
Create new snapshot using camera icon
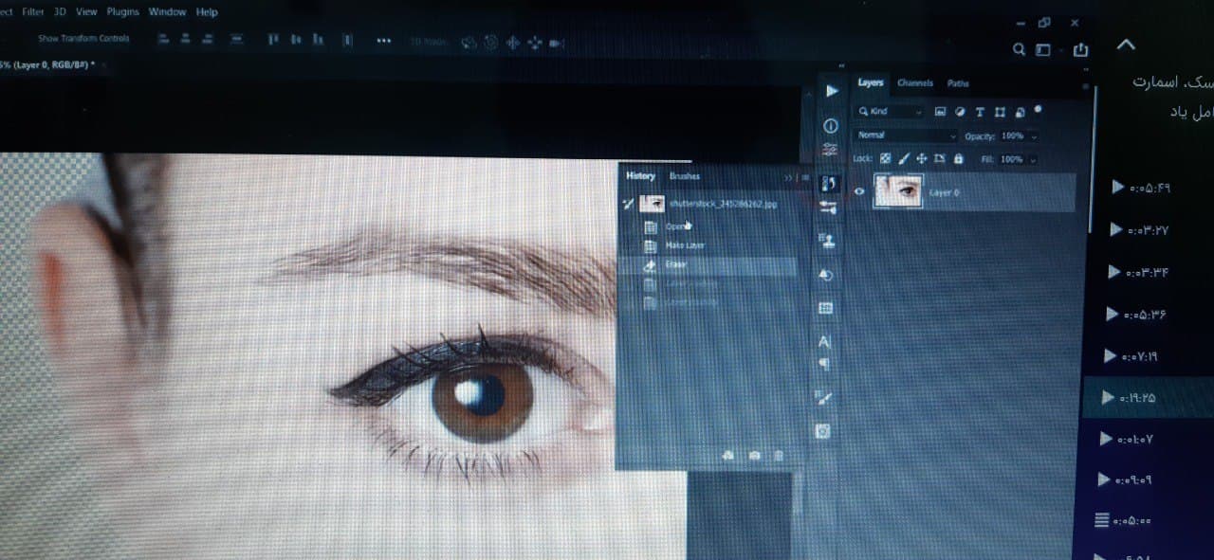(754, 456)
